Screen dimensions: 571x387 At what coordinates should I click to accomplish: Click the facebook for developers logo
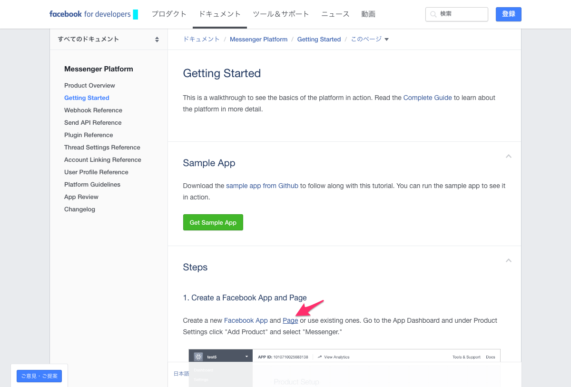click(x=90, y=14)
